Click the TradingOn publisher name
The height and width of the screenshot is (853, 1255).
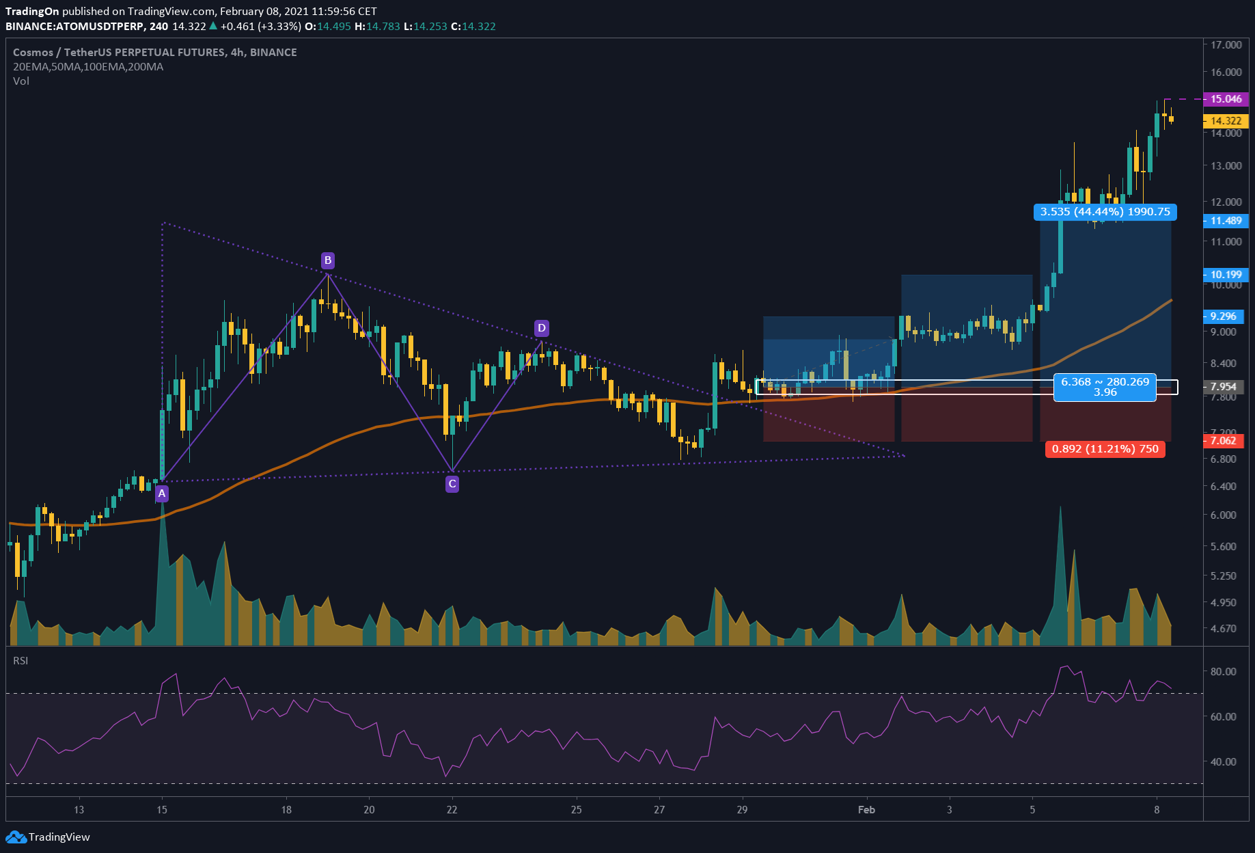(32, 11)
